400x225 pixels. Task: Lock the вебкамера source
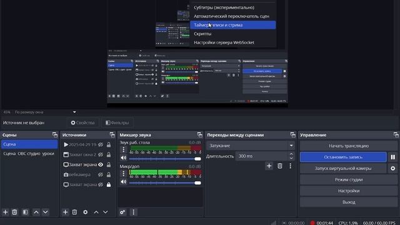click(109, 175)
